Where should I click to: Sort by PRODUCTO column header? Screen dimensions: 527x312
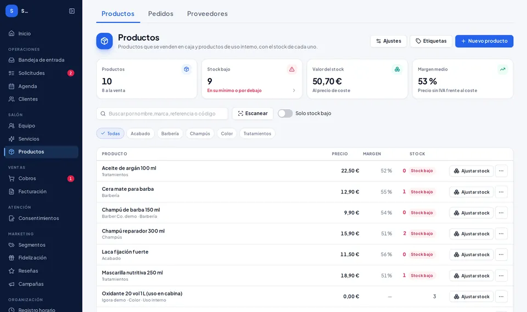[114, 154]
